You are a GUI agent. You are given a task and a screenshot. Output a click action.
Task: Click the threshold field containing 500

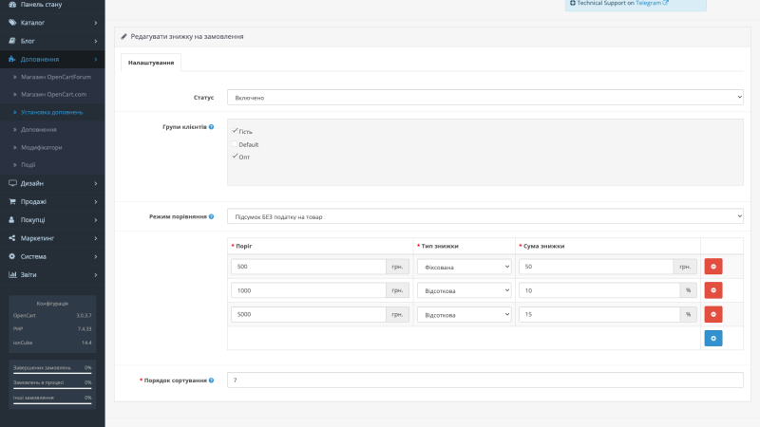(308, 267)
